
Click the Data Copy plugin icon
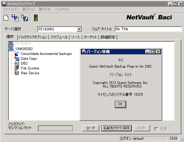(17, 59)
